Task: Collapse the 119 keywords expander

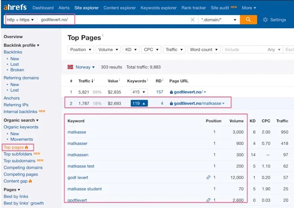Action: click(139, 103)
